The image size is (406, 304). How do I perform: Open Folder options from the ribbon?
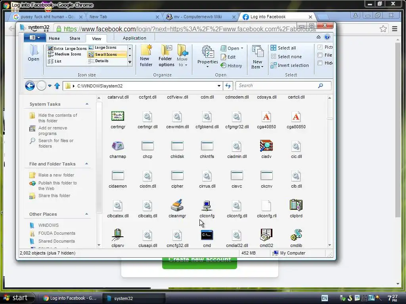(166, 55)
